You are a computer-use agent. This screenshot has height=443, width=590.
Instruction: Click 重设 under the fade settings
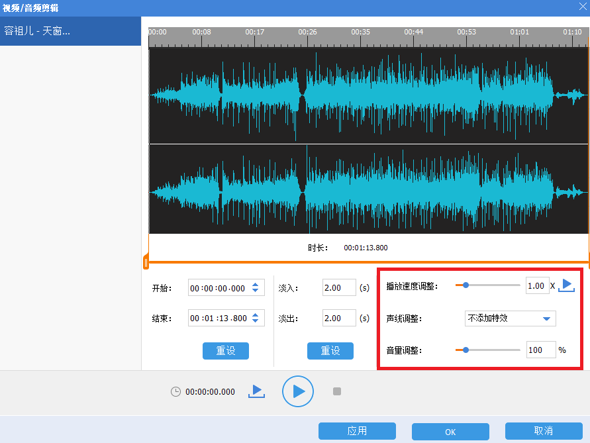(x=330, y=351)
